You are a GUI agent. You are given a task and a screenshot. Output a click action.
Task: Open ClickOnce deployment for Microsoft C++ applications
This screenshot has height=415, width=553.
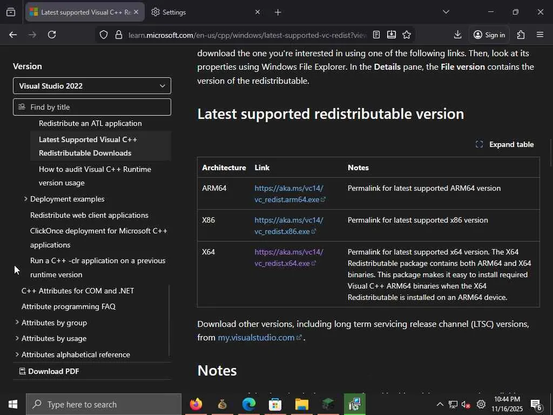tap(99, 238)
